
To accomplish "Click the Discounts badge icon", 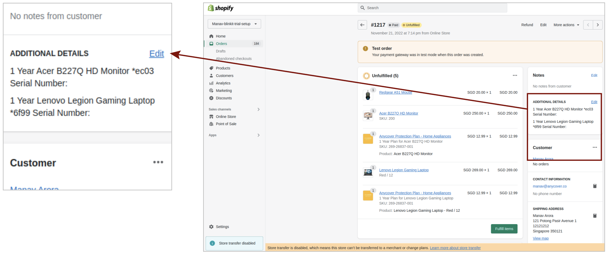I will pos(211,98).
